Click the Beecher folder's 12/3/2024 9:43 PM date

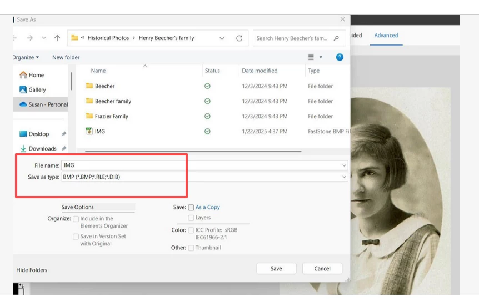click(x=265, y=86)
